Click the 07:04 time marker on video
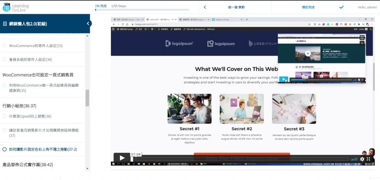The image size is (380, 180). pos(136,154)
